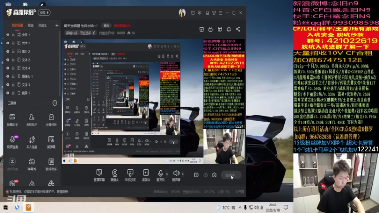The image size is (379, 213).
Task: Add a new scene with plus
Action: click(x=57, y=25)
